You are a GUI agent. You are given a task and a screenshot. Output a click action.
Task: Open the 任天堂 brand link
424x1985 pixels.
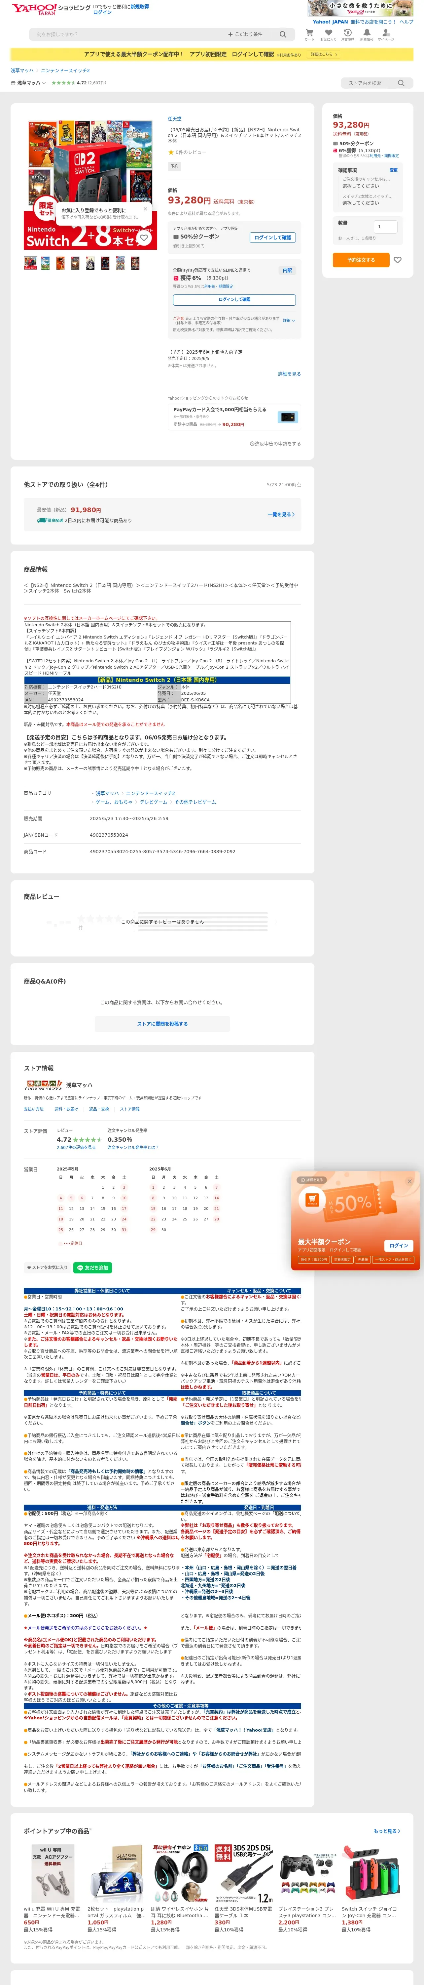(175, 119)
